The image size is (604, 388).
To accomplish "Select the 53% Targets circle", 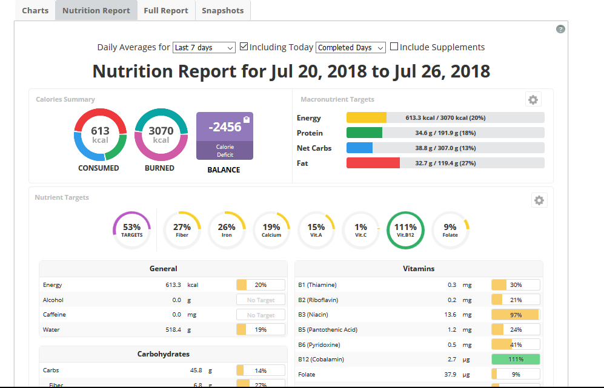I will point(131,230).
